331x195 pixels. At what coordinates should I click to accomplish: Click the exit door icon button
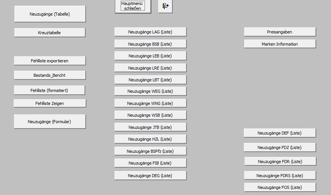pos(165,6)
